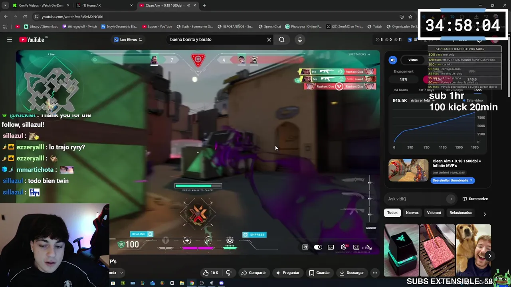Image resolution: width=511 pixels, height=287 pixels.
Task: Select the Valorant filter chip
Action: pyautogui.click(x=434, y=213)
